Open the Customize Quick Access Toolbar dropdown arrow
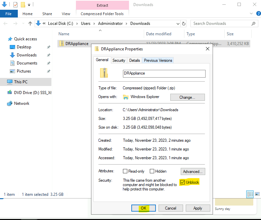The width and height of the screenshot is (261, 220). (x=29, y=5)
